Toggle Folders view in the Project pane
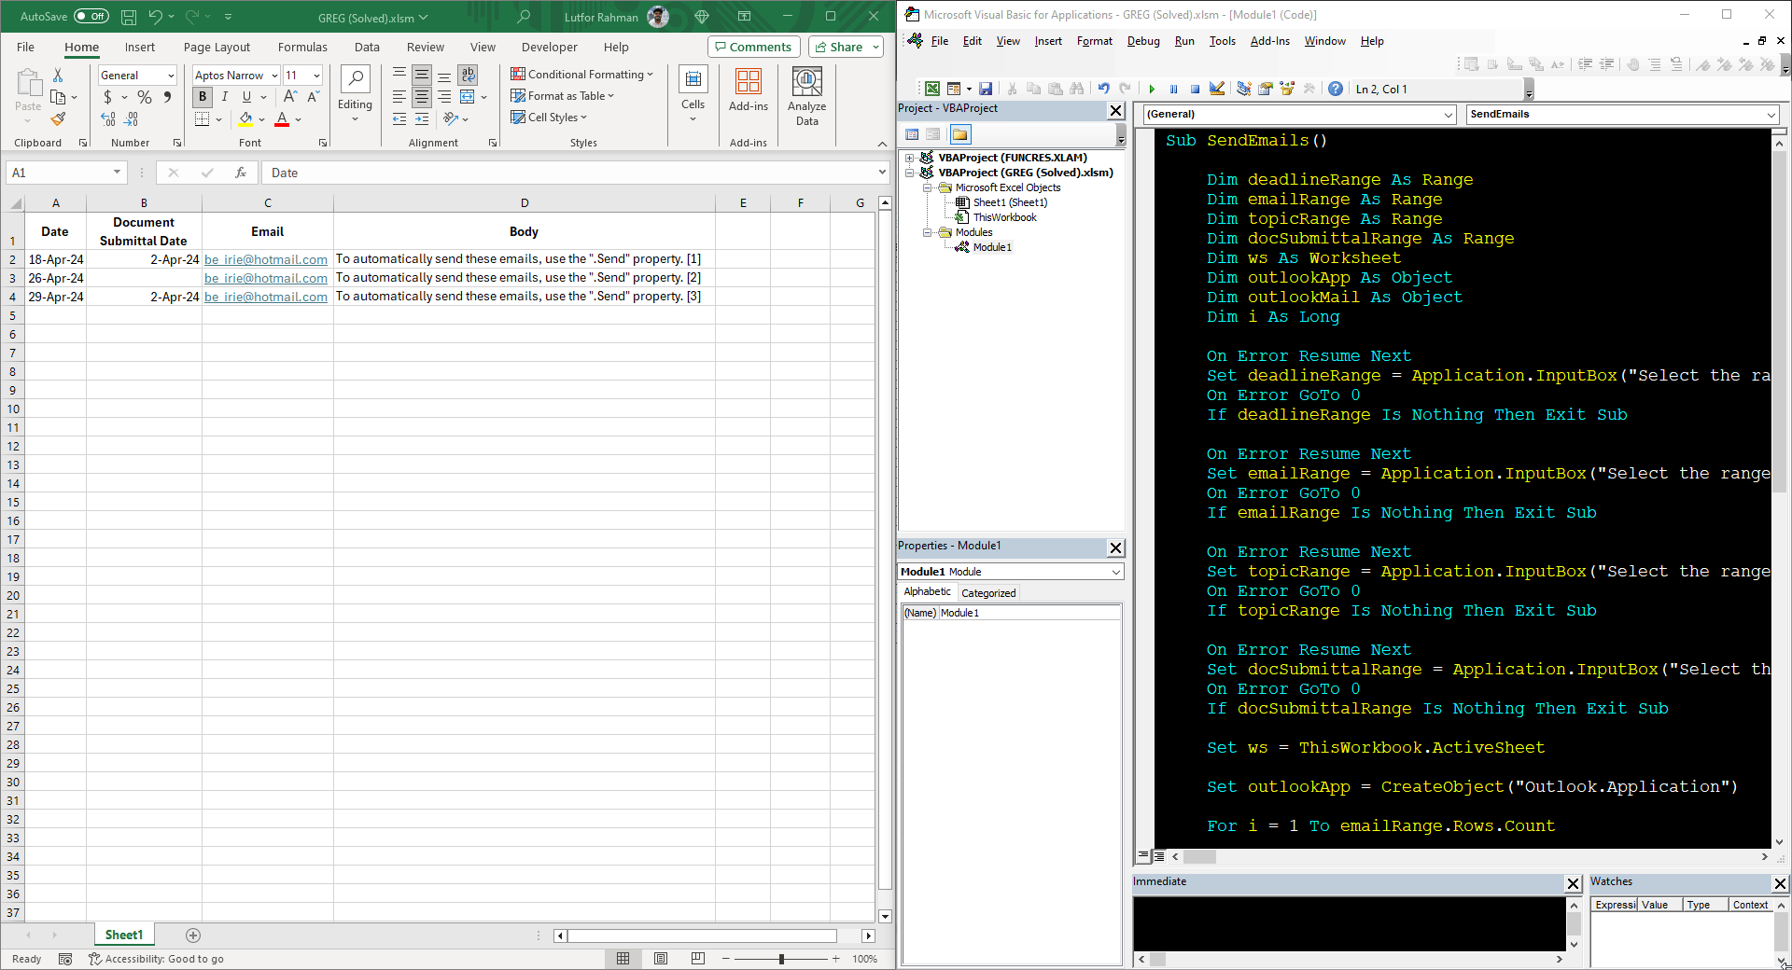1792x970 pixels. coord(959,134)
